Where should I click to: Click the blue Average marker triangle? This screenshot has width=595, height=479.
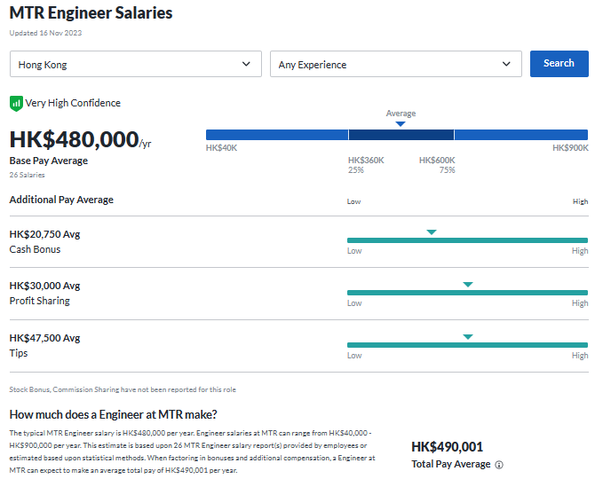[x=401, y=124]
